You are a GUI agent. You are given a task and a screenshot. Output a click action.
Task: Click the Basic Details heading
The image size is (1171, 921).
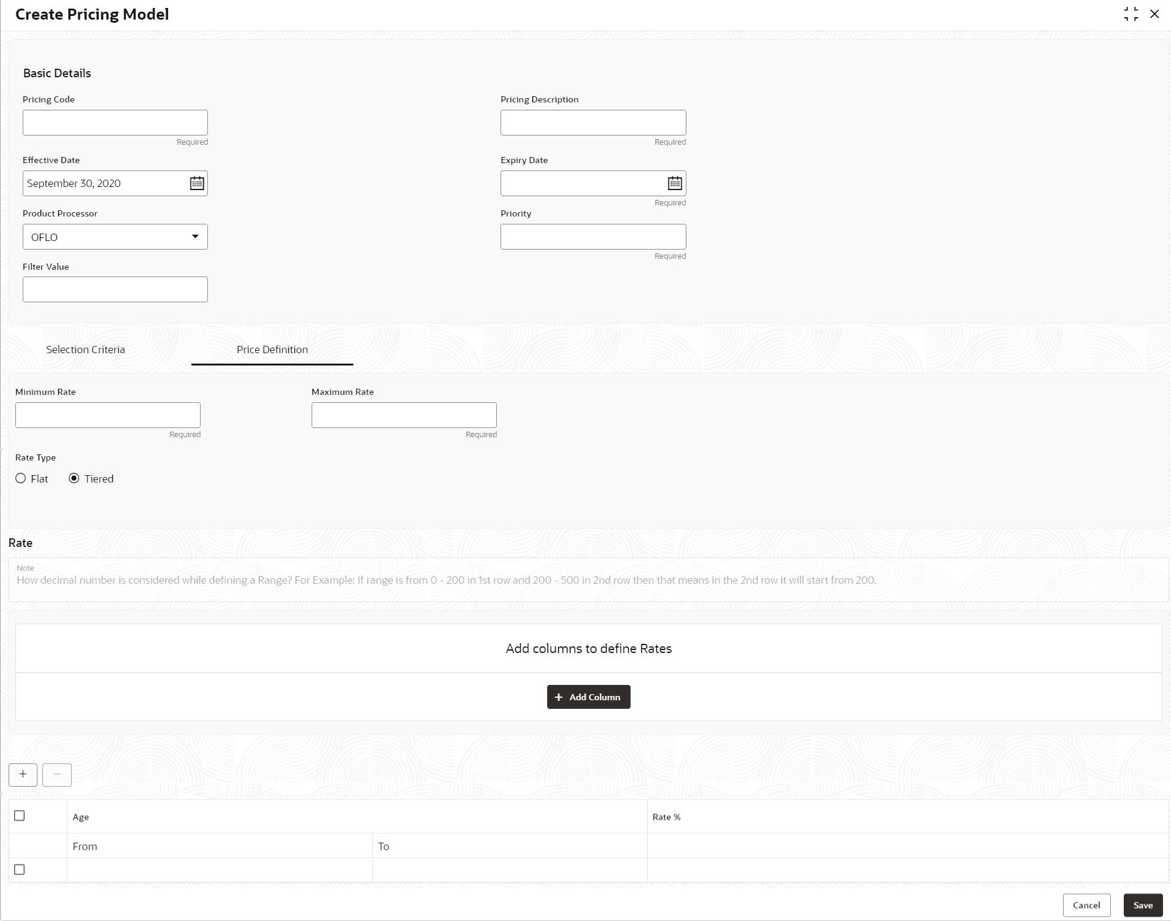57,73
